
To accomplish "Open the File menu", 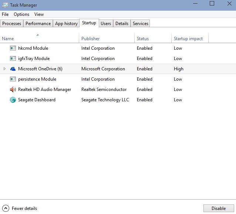I will click(5, 14).
